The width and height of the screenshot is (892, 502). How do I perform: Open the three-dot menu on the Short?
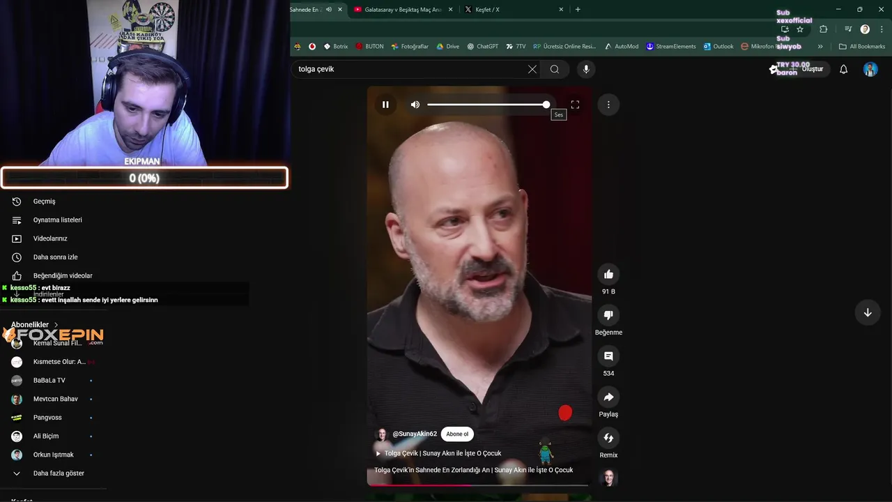pos(608,105)
